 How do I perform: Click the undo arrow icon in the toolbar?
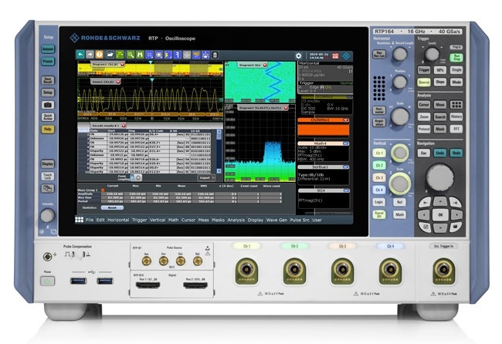(x=81, y=56)
